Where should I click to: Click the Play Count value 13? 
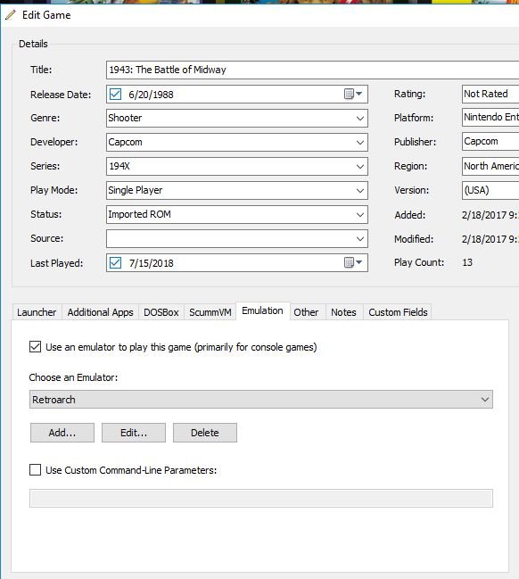[x=467, y=262]
